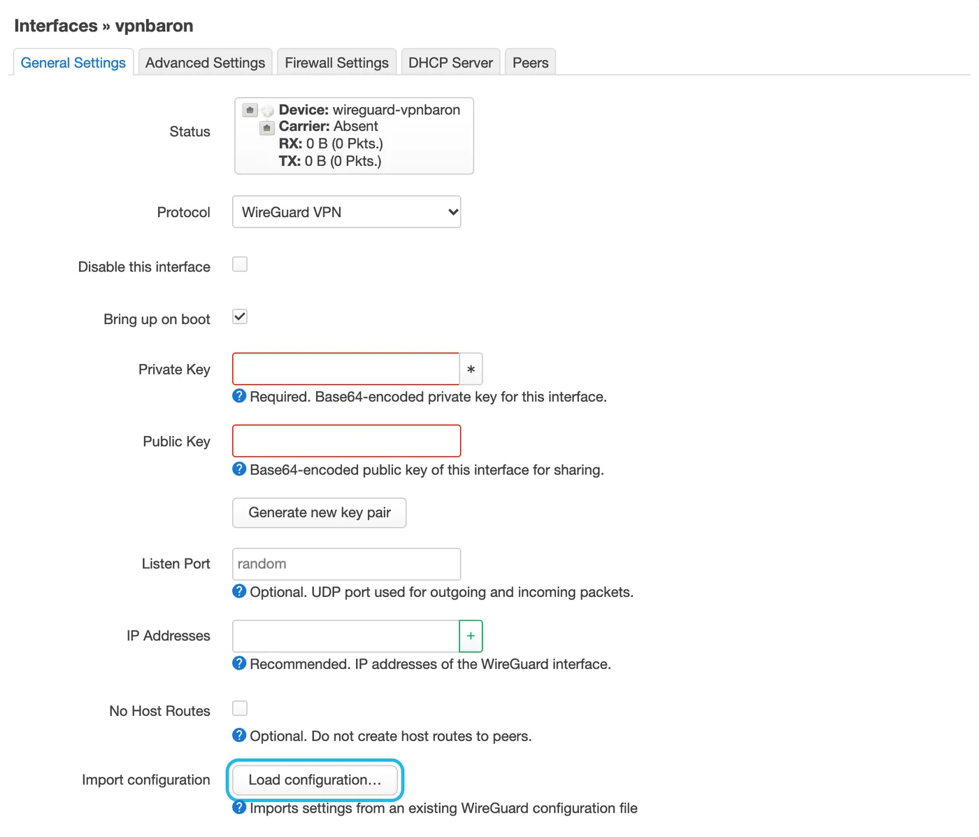Click the help icon beside the No Host Routes hint
This screenshot has height=837, width=979.
tap(239, 736)
